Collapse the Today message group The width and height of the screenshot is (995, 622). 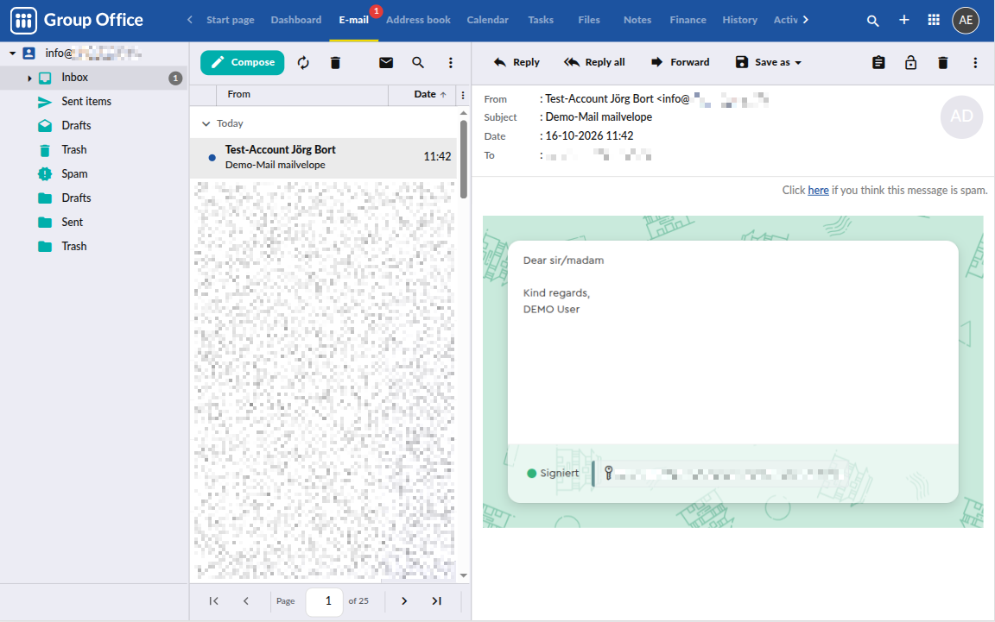[x=206, y=123]
